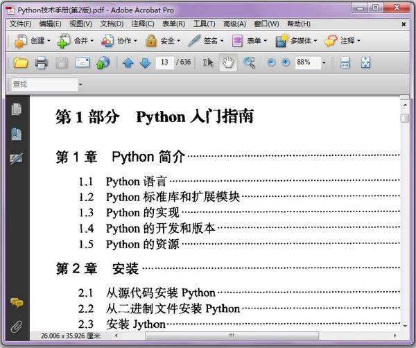Screen dimensions: 416x348
Task: Click the horizontal scrollbar left arrow
Action: [116, 336]
